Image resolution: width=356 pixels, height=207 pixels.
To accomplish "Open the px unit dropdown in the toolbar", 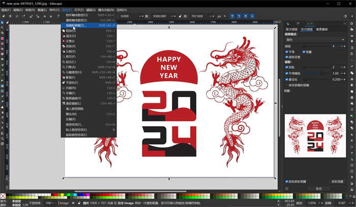I will click(x=222, y=16).
